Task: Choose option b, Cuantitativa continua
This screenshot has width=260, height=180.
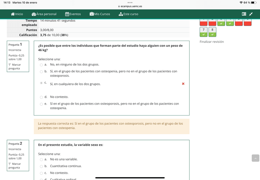Action: point(41,166)
